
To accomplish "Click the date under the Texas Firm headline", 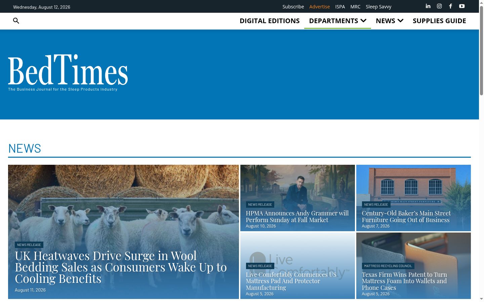I will tap(376, 294).
